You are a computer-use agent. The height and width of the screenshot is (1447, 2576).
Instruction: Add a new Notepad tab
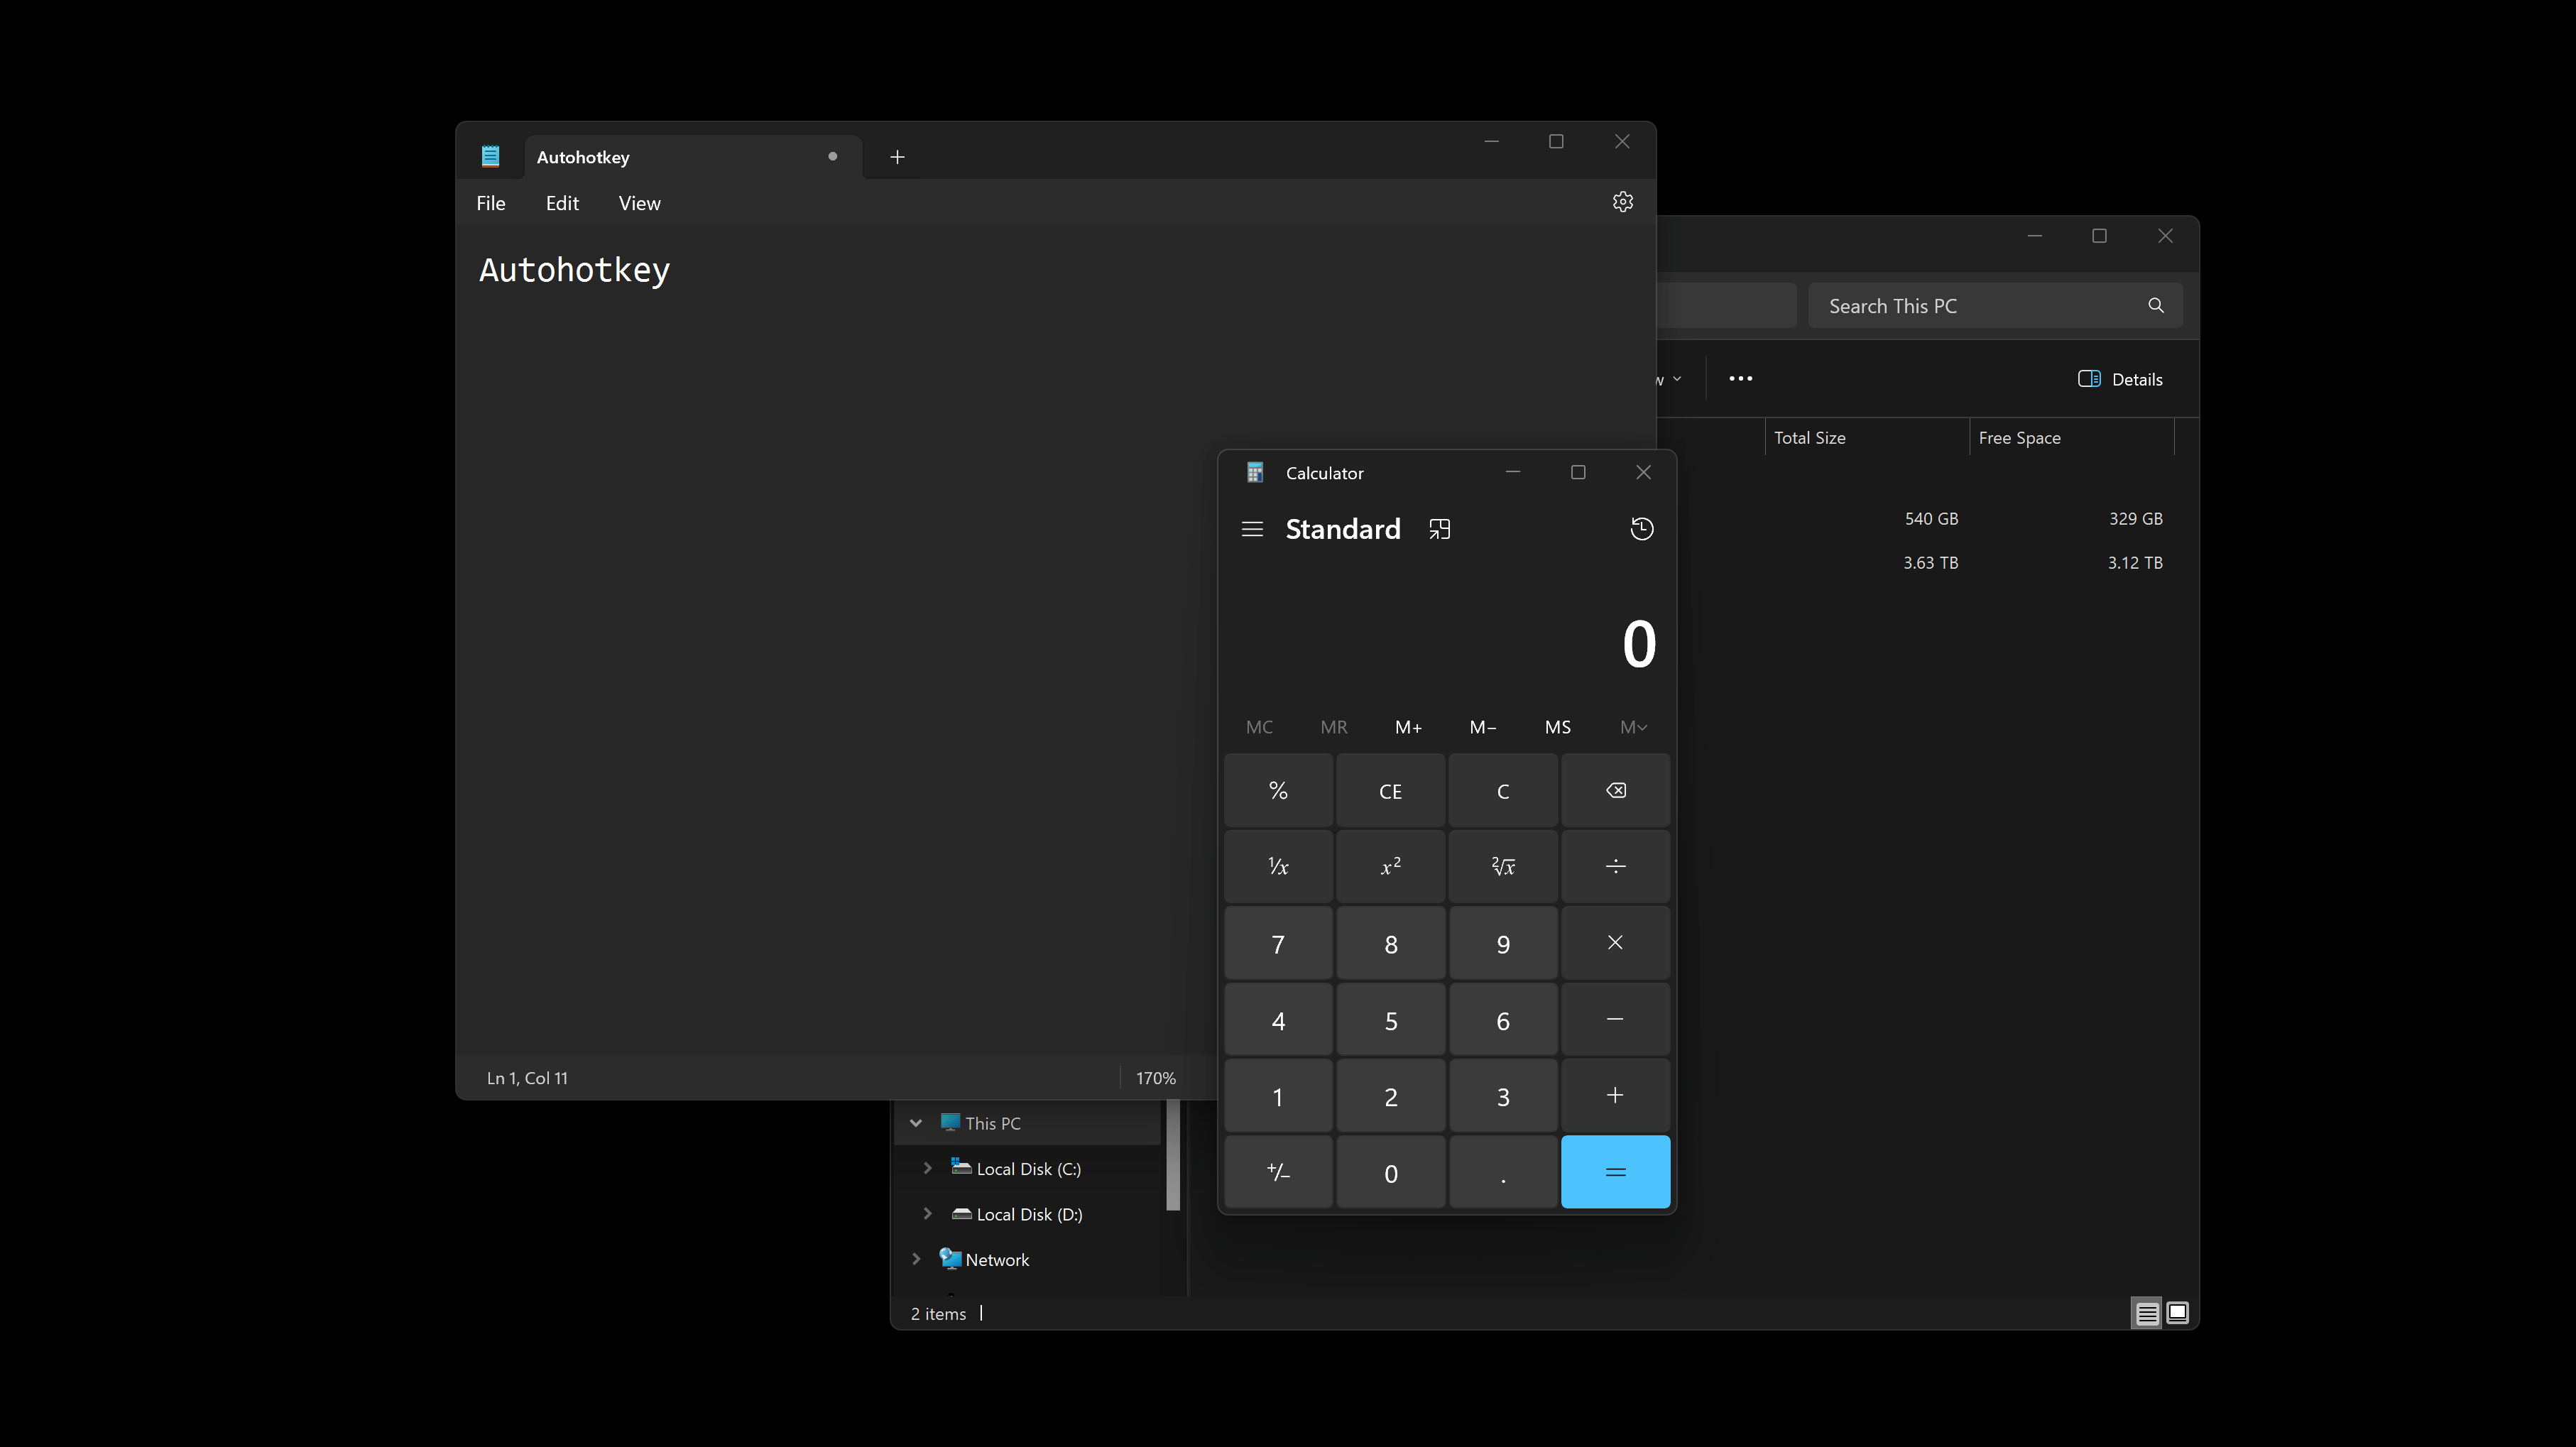click(x=897, y=157)
